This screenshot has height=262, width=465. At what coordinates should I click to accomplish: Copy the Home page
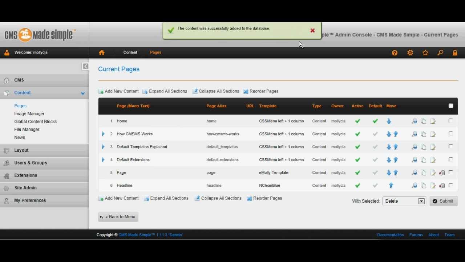point(424,121)
